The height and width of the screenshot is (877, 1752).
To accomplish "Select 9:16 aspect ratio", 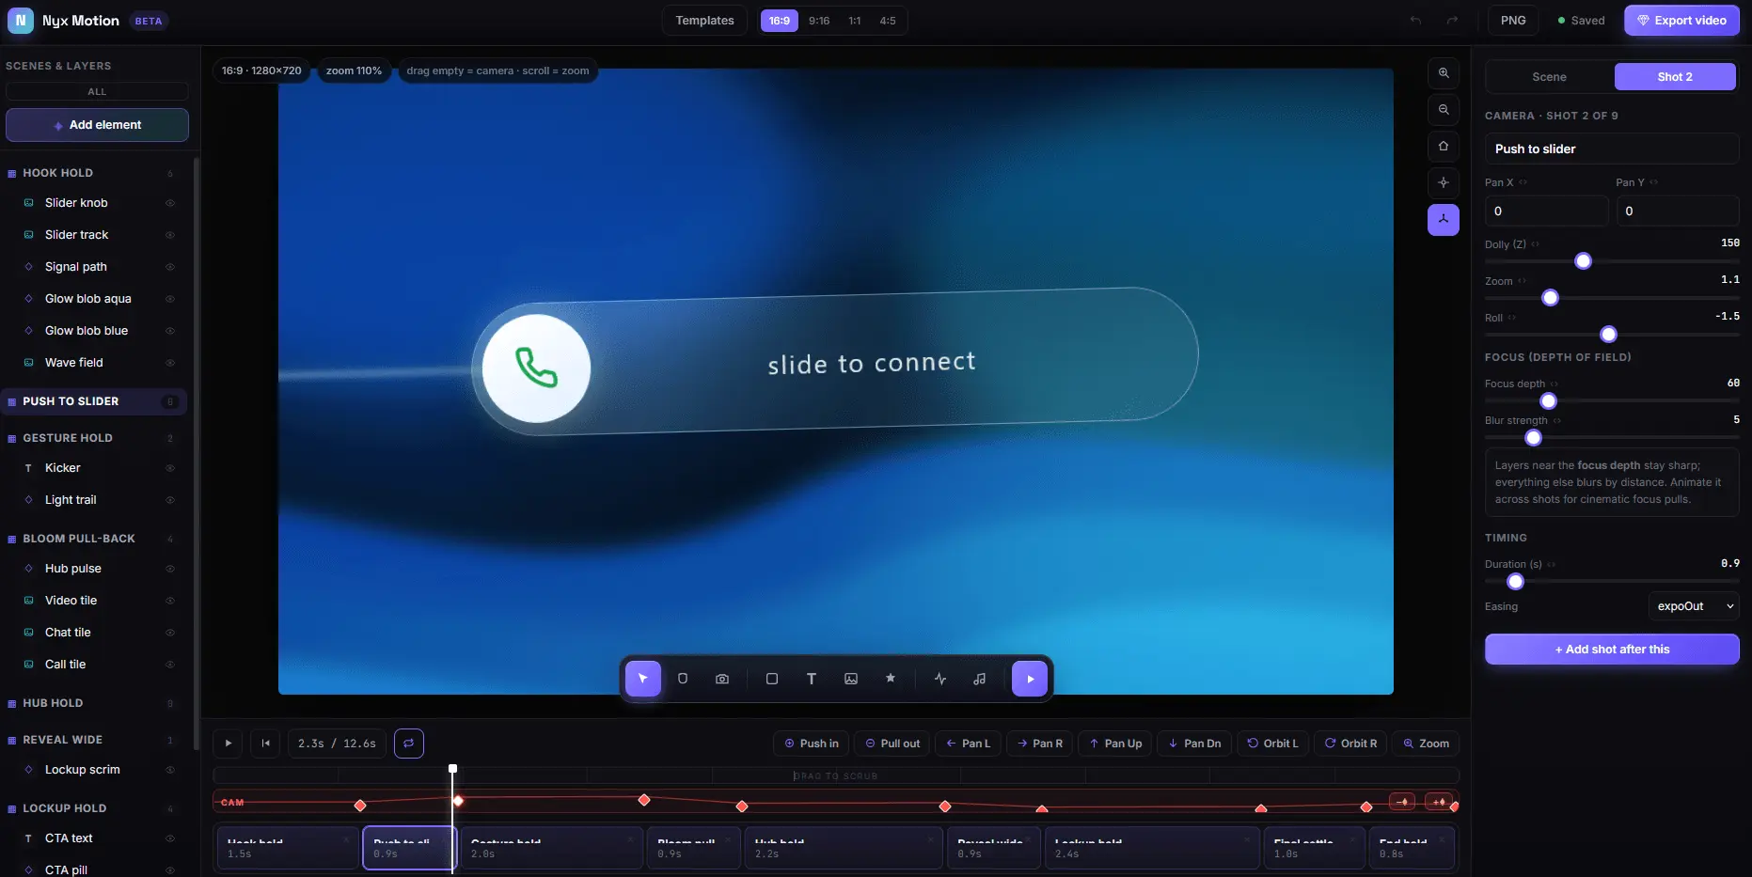I will point(819,21).
